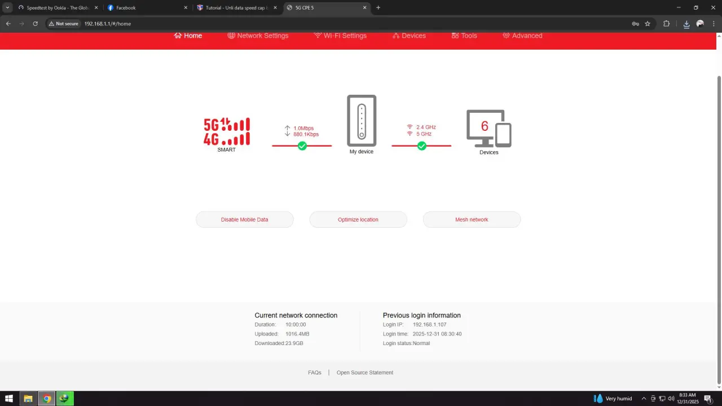This screenshot has height=406, width=722.
Task: Click the upload speed arrow icon
Action: (287, 128)
